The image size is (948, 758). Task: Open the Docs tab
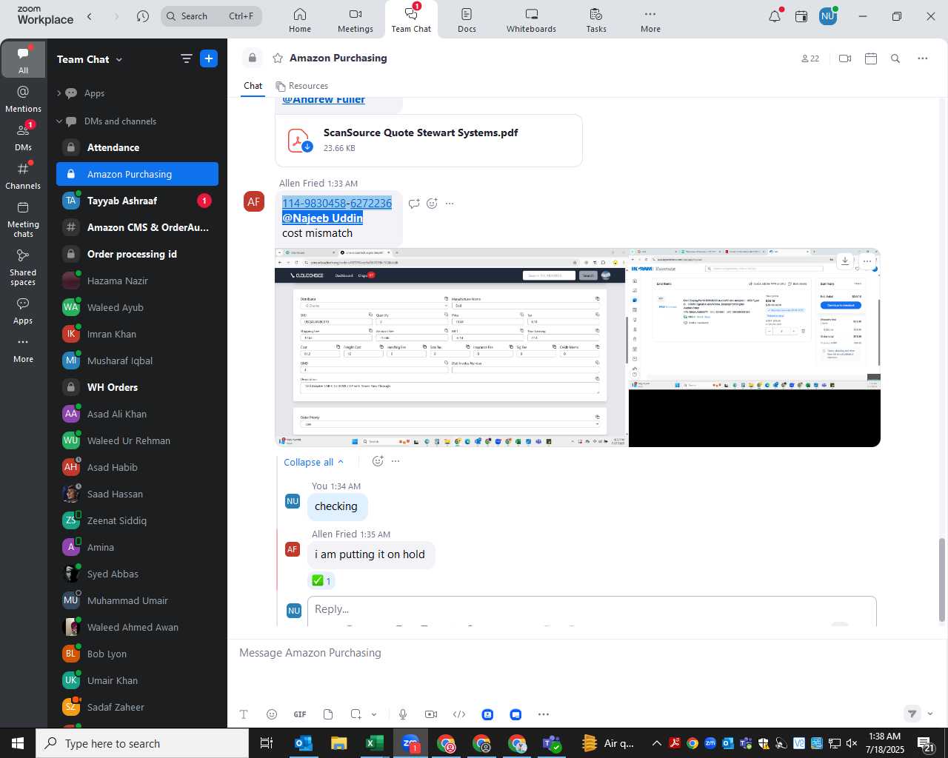[467, 20]
